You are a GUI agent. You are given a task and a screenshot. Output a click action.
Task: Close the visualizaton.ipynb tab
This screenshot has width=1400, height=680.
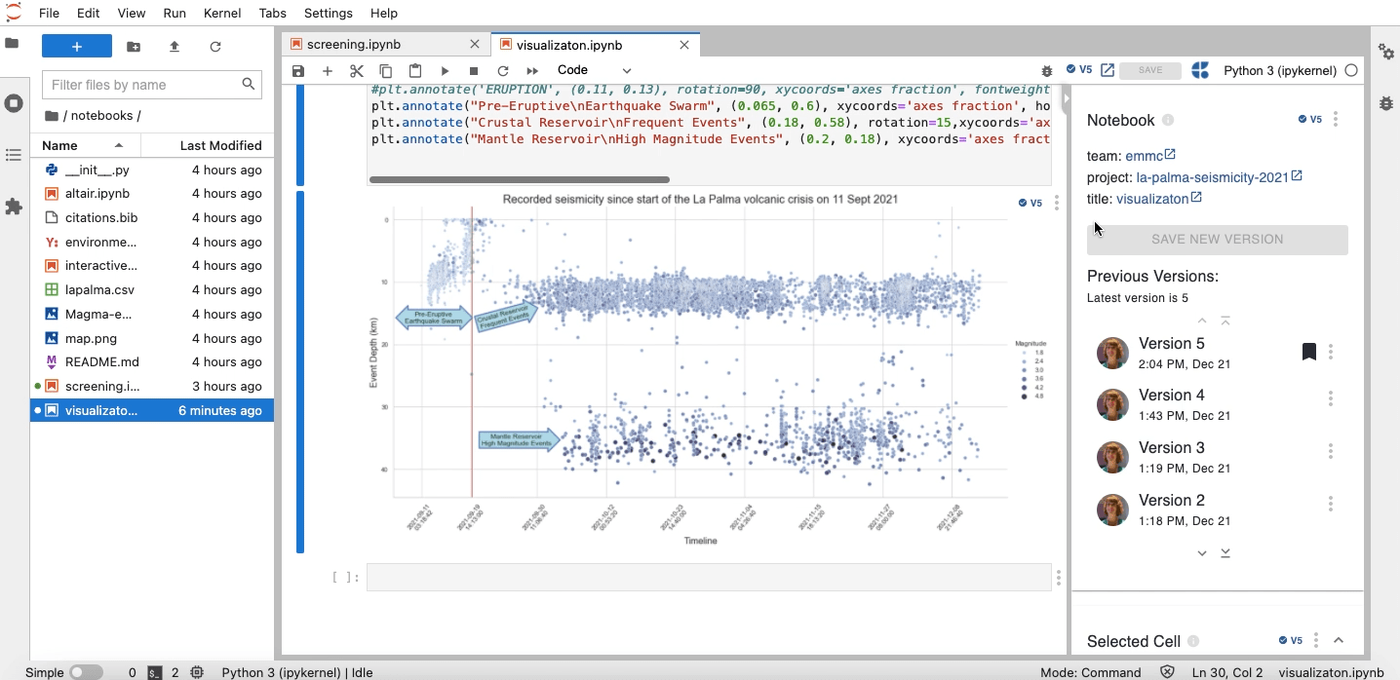coord(684,45)
